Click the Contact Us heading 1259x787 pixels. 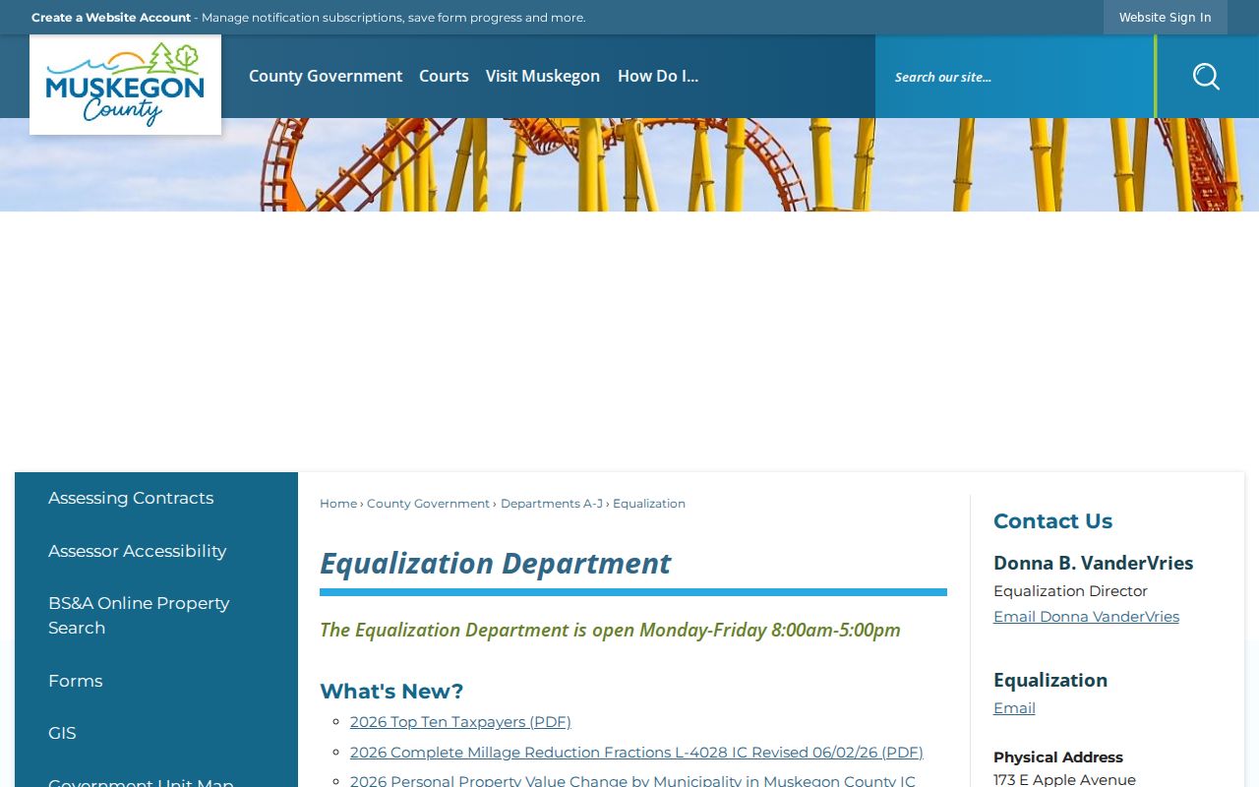point(1052,521)
